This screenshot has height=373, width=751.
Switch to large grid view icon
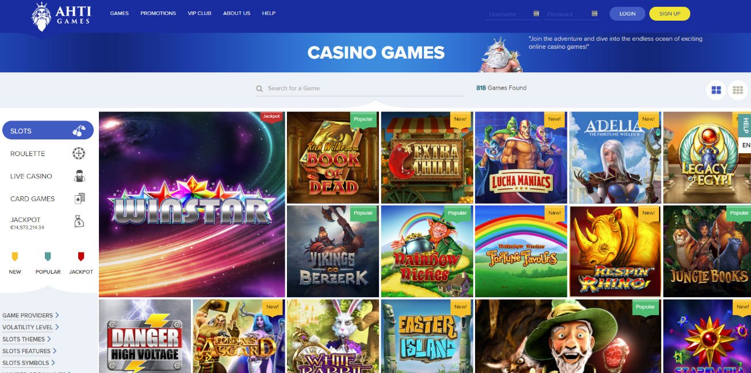(716, 90)
